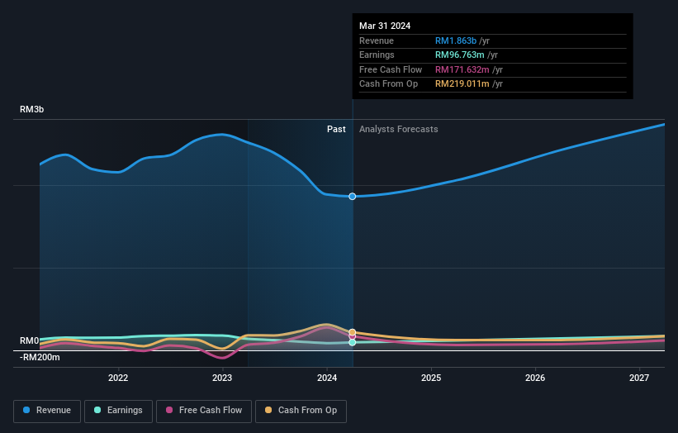Click the Earnings row label in tooltip
Viewport: 678px width, 433px height.
pyautogui.click(x=377, y=55)
